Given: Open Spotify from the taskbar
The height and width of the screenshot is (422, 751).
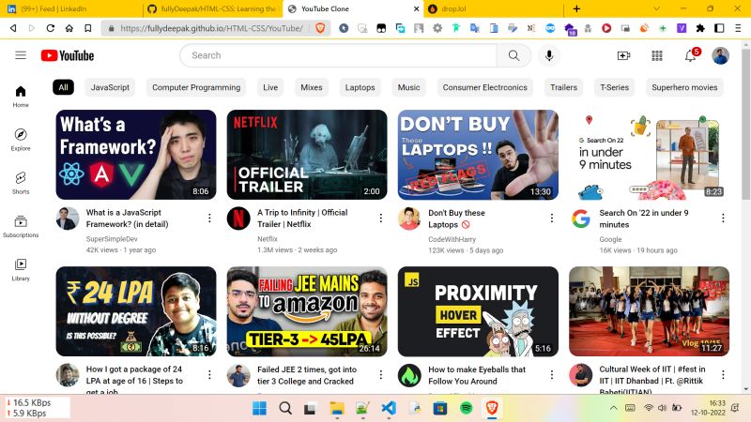Looking at the screenshot, I should pyautogui.click(x=466, y=408).
